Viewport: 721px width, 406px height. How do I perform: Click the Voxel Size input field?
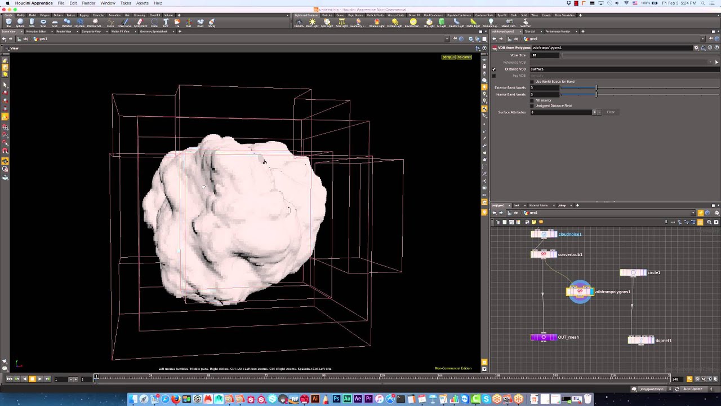[545, 55]
